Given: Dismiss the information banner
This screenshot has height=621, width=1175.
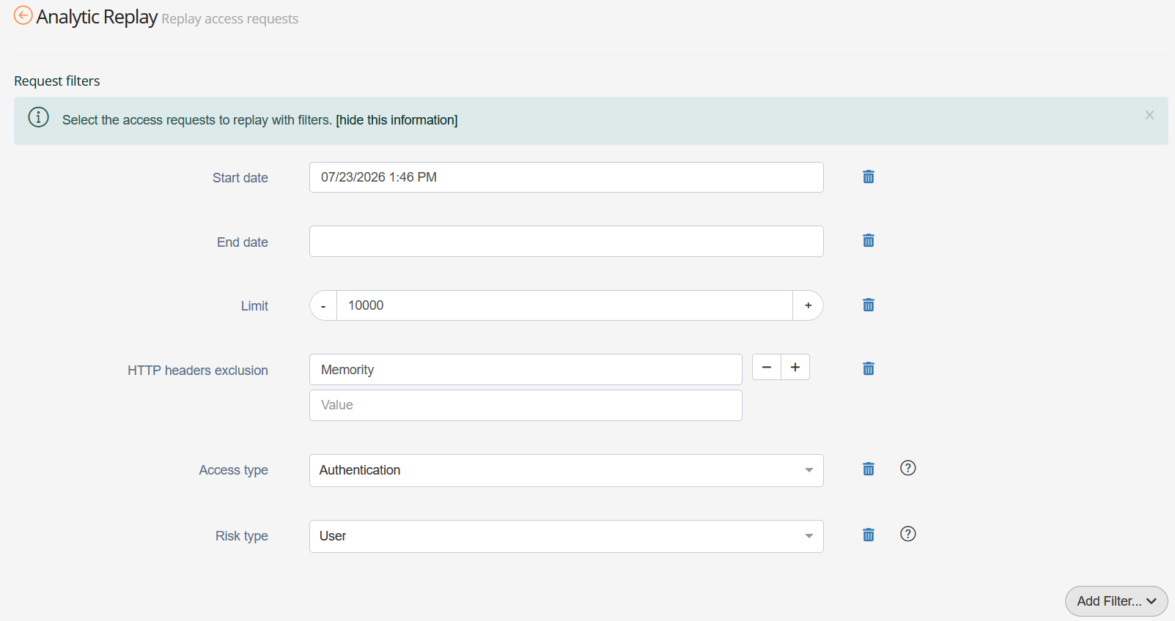Looking at the screenshot, I should tap(1149, 115).
